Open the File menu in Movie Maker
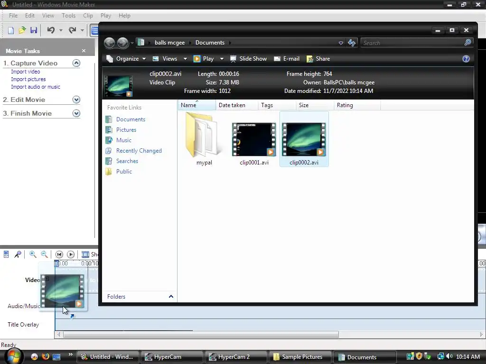486x364 pixels. pyautogui.click(x=13, y=16)
